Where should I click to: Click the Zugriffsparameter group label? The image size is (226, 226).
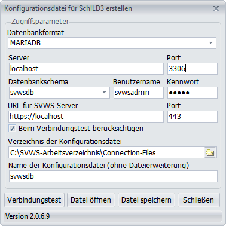click(x=40, y=22)
